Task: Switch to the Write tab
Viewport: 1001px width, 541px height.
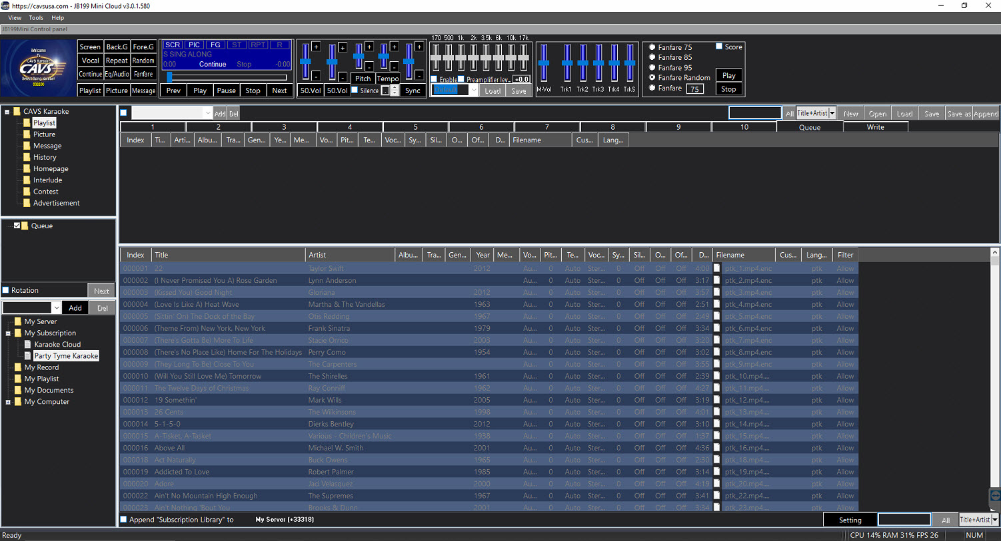Action: [876, 127]
